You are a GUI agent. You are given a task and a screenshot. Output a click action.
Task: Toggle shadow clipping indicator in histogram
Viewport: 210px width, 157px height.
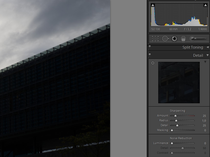(153, 5)
